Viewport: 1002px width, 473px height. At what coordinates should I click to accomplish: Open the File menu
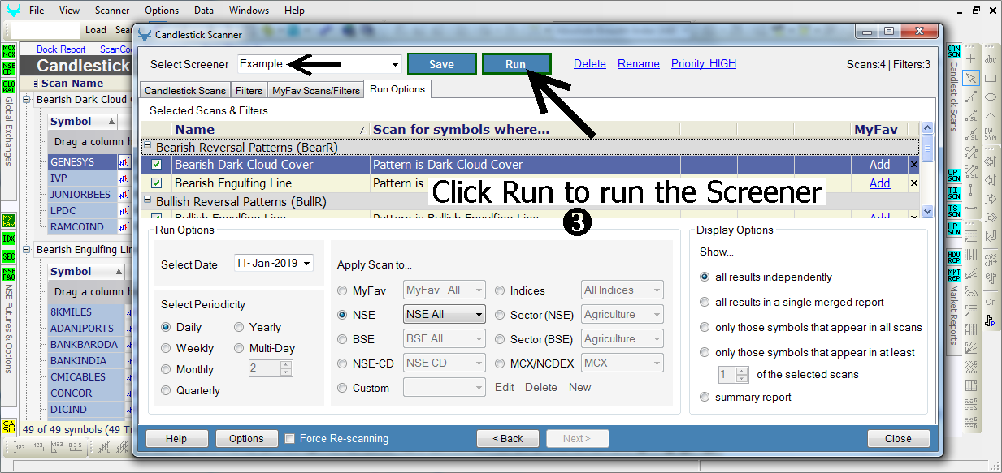37,11
